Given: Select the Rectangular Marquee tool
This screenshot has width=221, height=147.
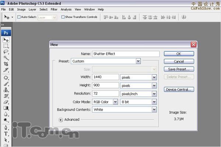Looking at the screenshot, I should 6,46.
